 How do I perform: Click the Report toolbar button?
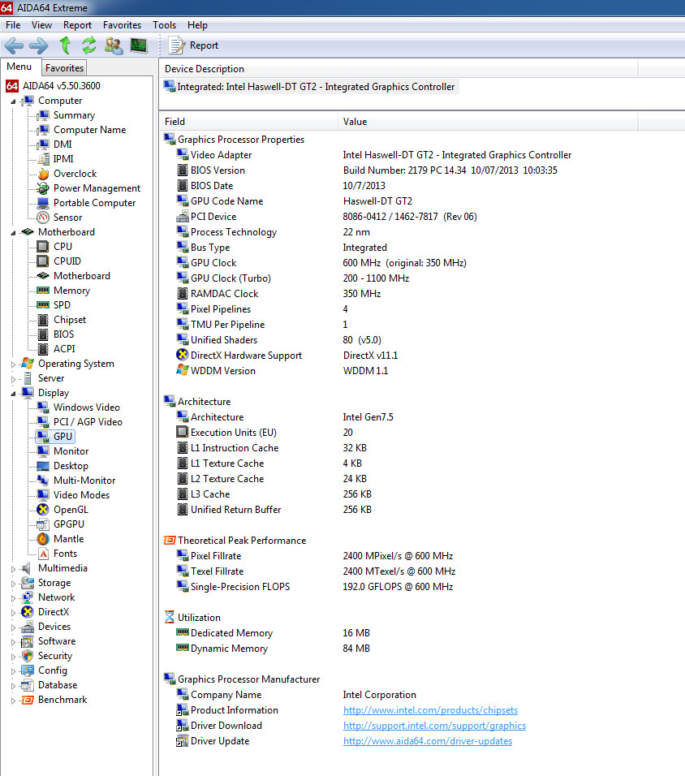point(192,45)
